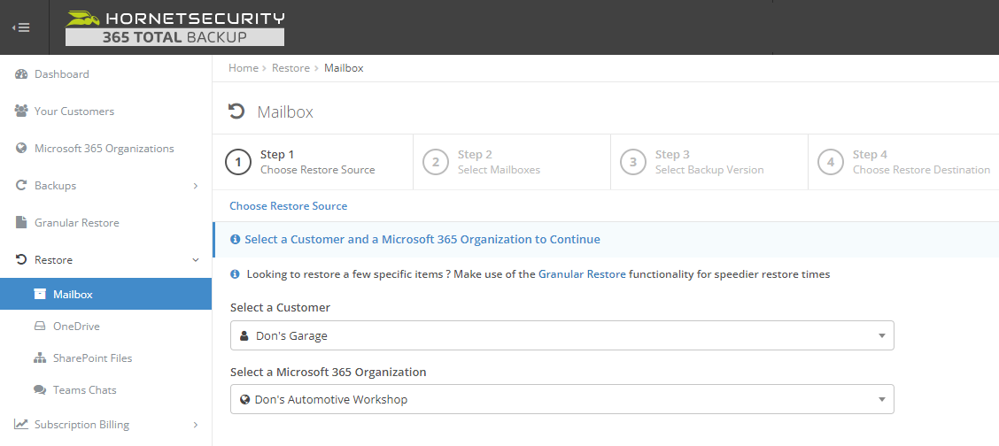Click the Step 3 circle number
This screenshot has width=999, height=446.
coord(633,162)
